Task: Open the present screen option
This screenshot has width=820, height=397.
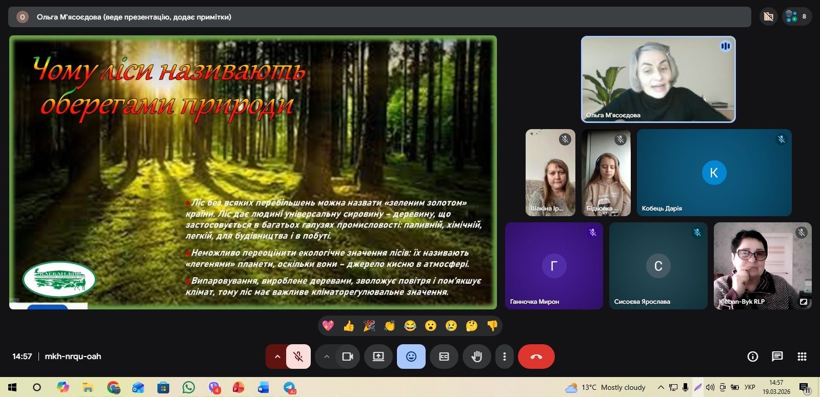Action: 378,357
